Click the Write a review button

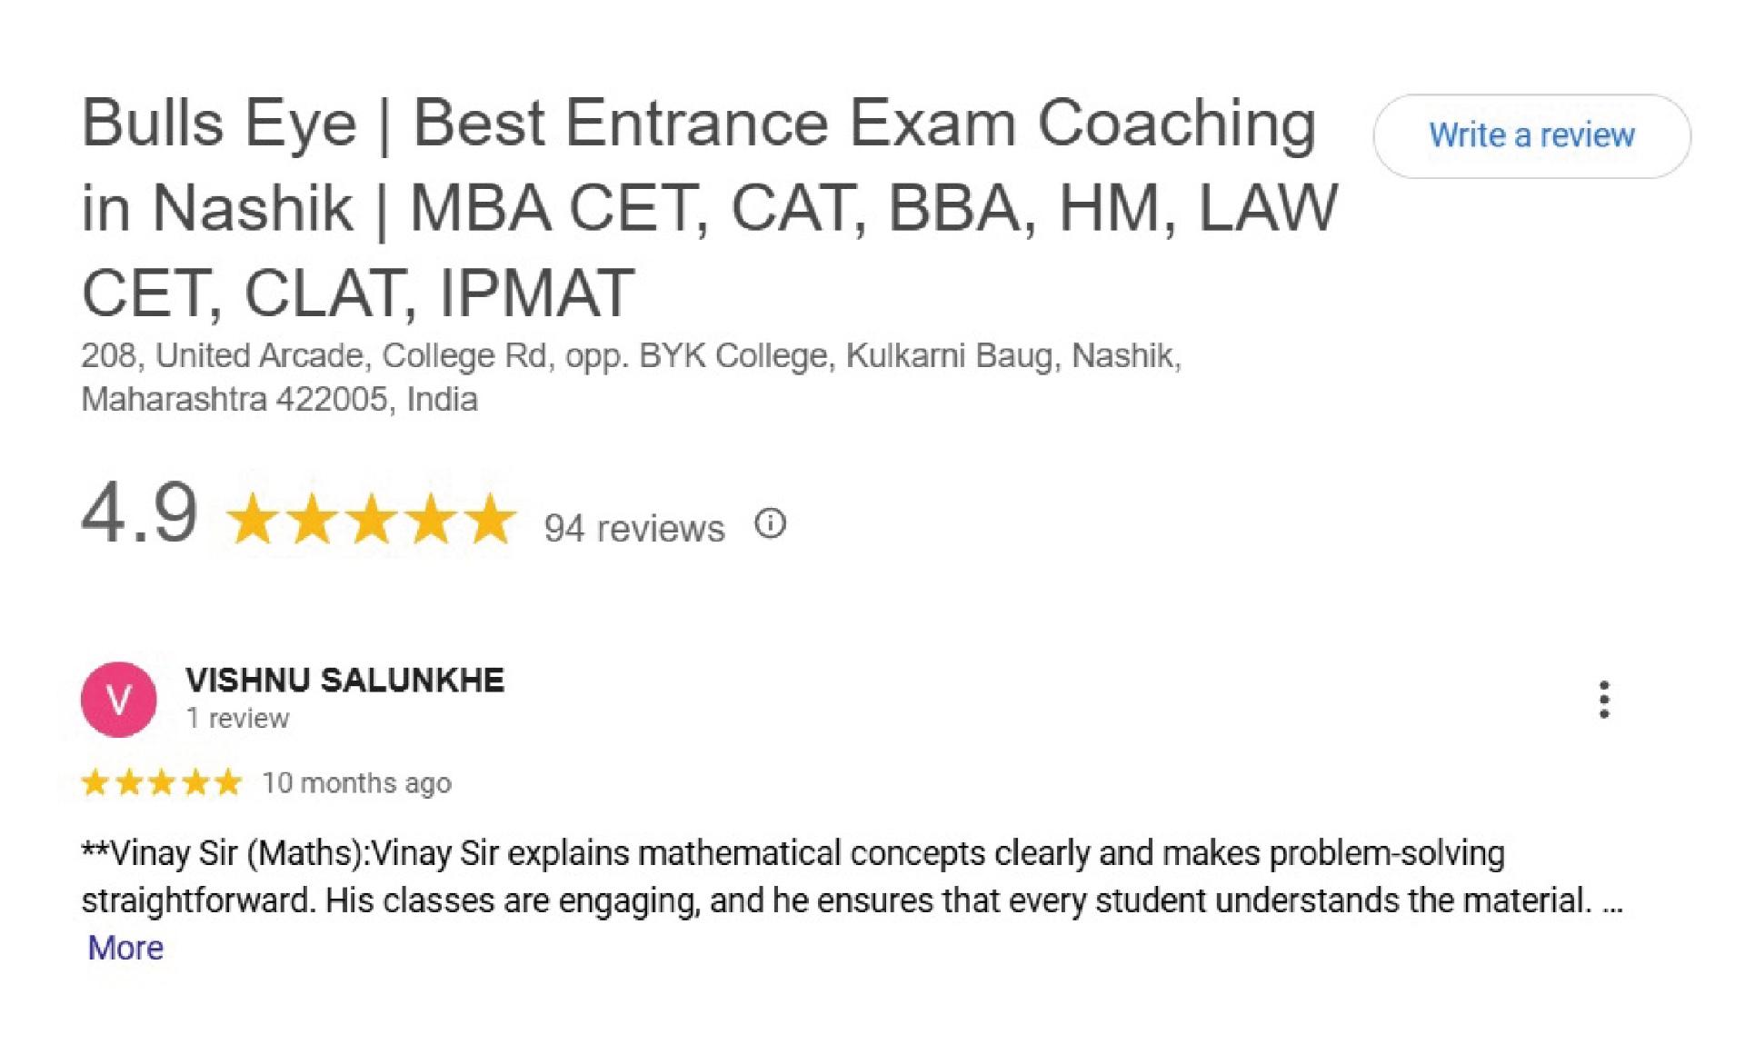(x=1531, y=136)
